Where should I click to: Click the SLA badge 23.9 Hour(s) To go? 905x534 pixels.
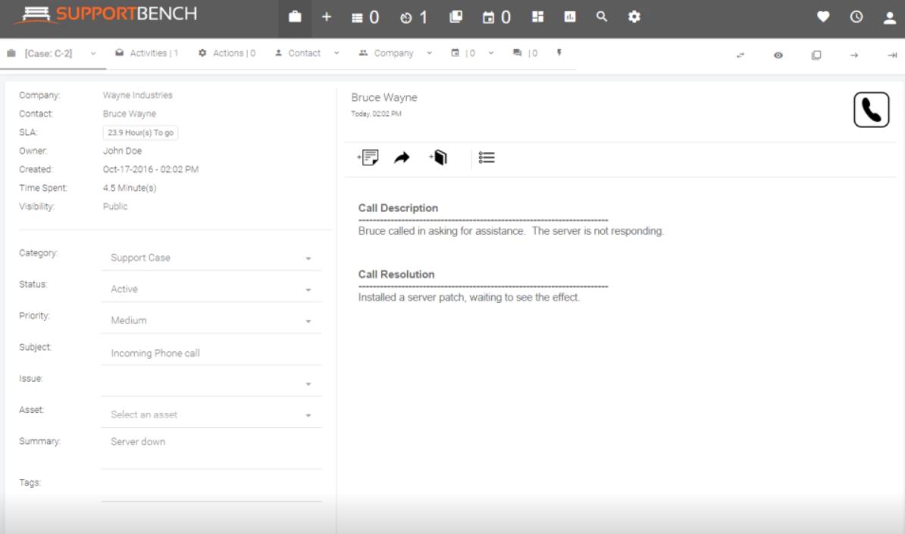pos(140,133)
